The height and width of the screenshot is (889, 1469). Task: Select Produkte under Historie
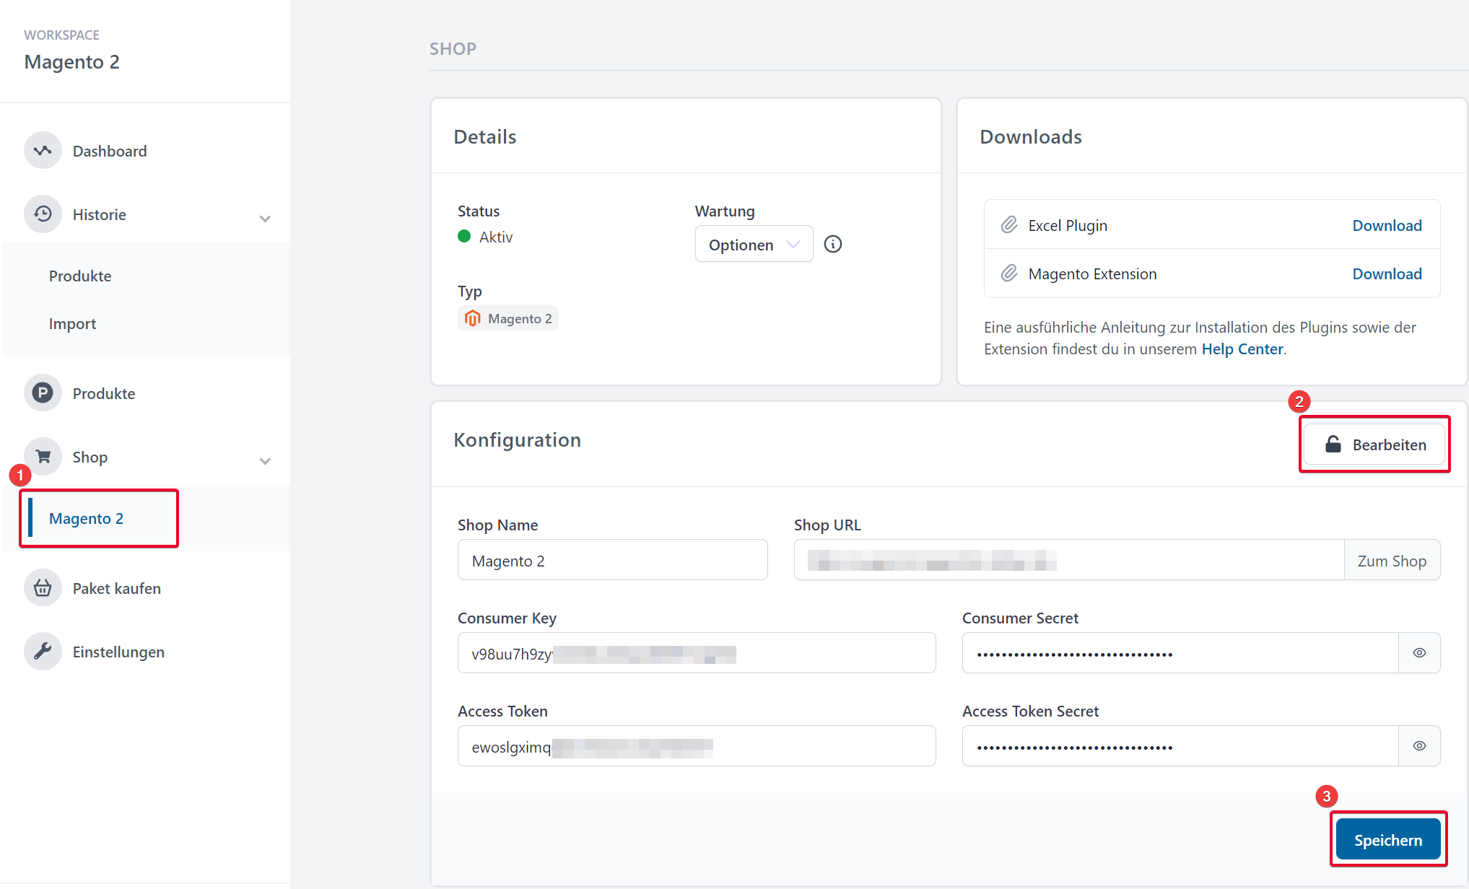tap(80, 276)
